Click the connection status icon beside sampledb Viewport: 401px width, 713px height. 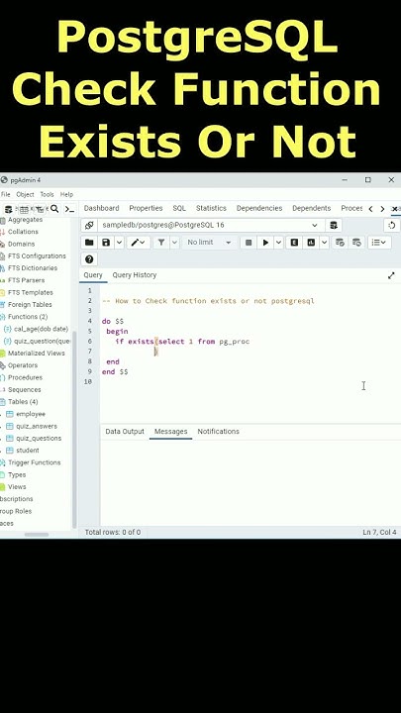pyautogui.click(x=89, y=225)
